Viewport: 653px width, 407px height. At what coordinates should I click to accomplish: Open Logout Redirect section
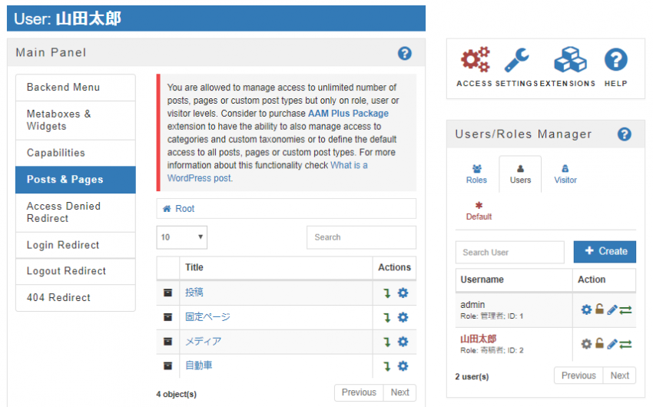pos(75,271)
